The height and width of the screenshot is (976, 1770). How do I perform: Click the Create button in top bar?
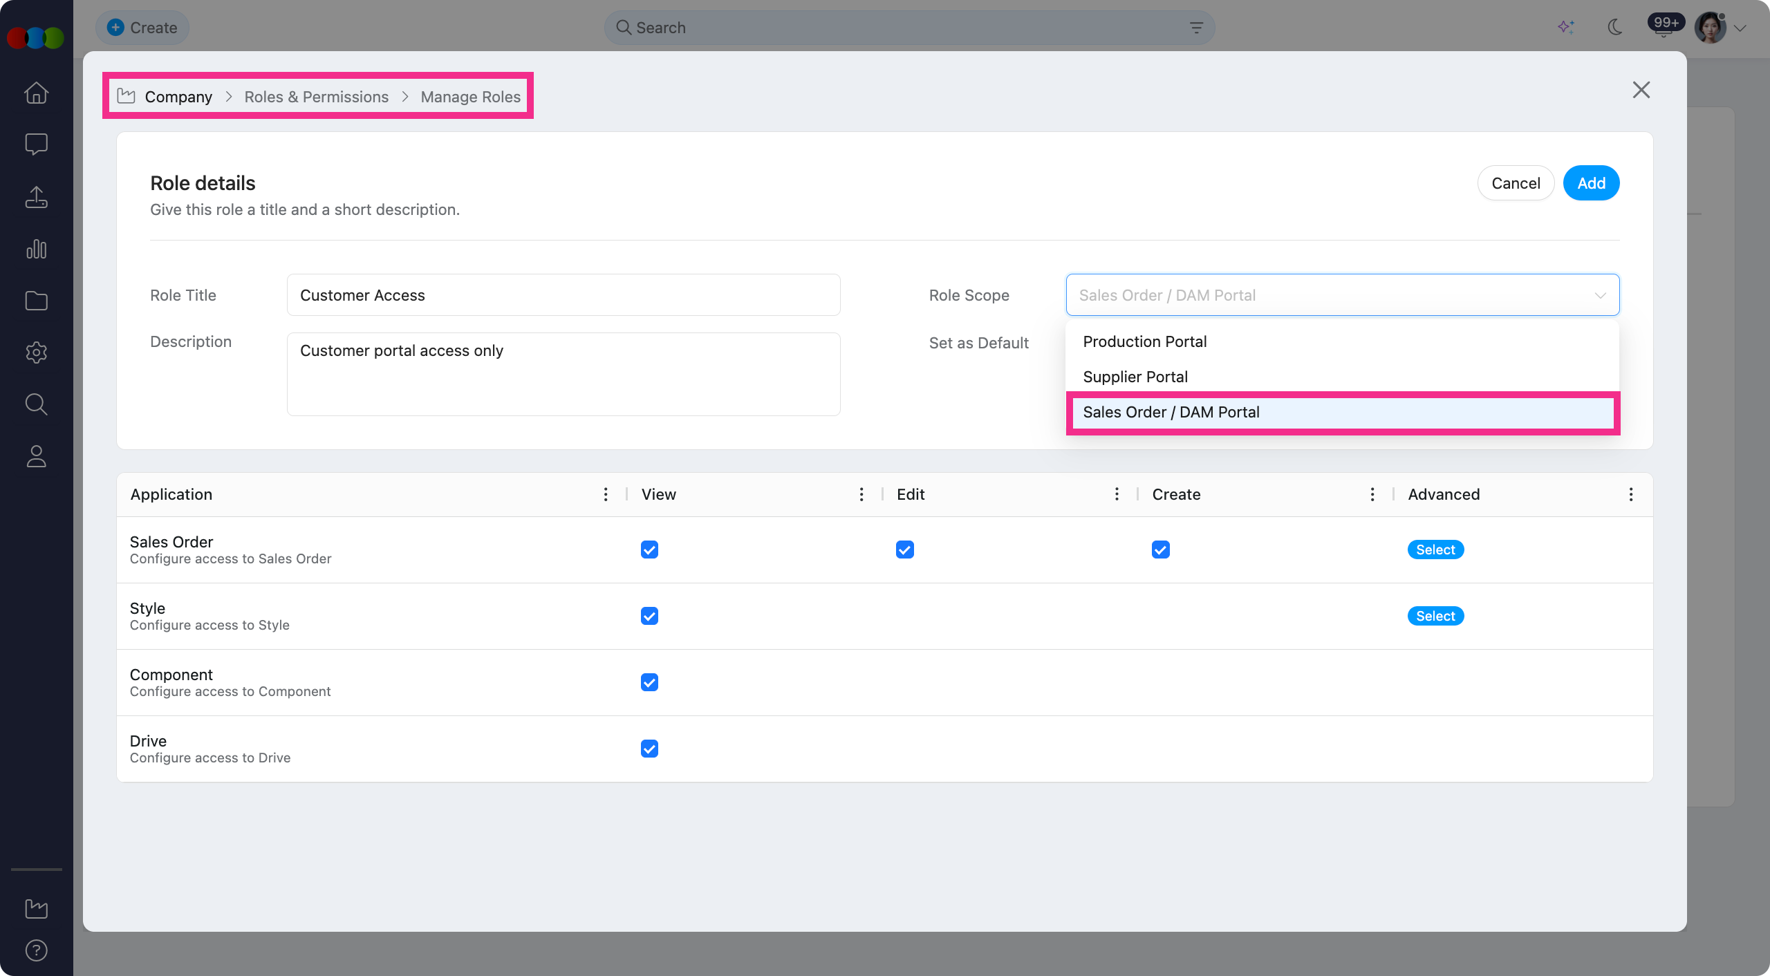[142, 28]
